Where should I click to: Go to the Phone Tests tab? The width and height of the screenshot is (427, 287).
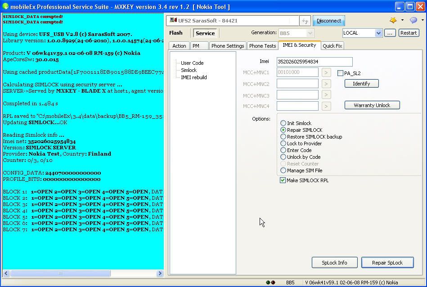tap(262, 46)
